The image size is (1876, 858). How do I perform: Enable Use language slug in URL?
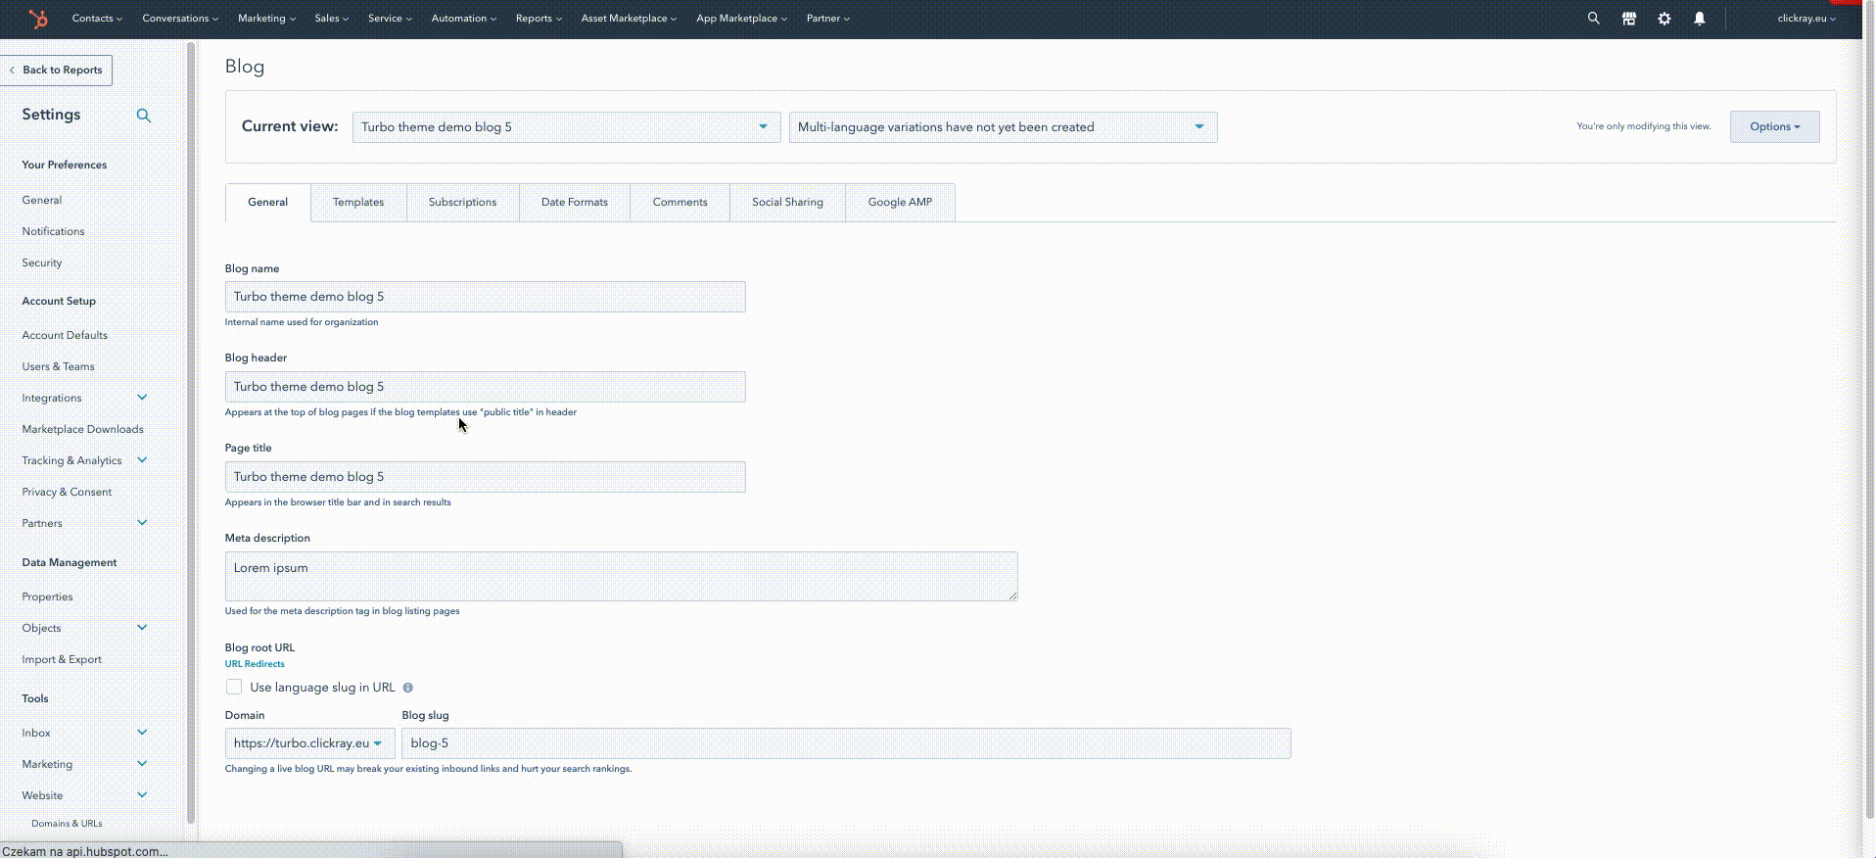[x=234, y=687]
